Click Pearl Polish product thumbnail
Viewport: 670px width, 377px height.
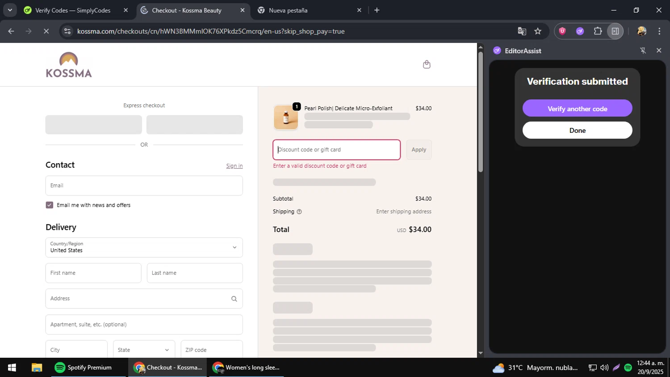coord(286,118)
